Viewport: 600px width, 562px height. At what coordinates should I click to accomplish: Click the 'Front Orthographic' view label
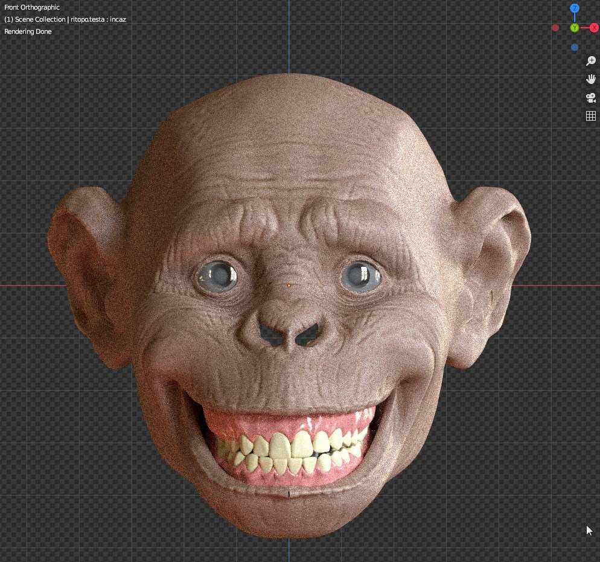[x=32, y=7]
